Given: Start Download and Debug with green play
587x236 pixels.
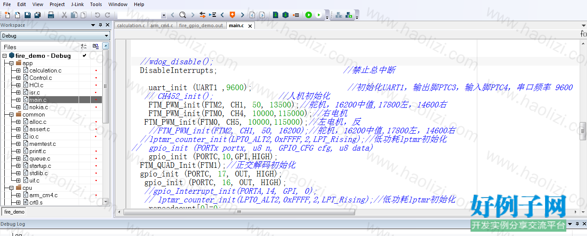Looking at the screenshot, I should pos(308,15).
